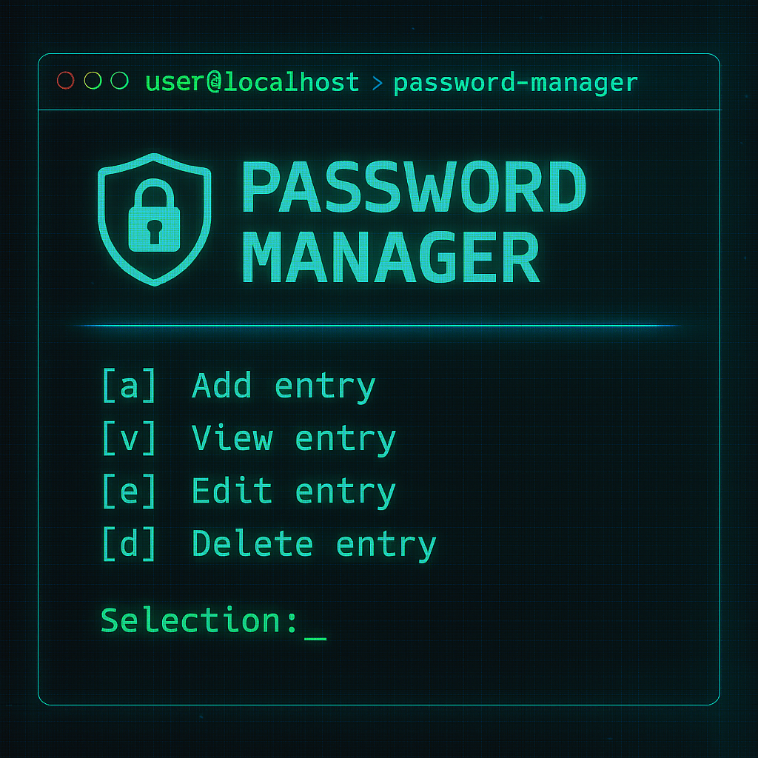This screenshot has height=758, width=758.
Task: Click the red window dot
Action: click(x=66, y=81)
